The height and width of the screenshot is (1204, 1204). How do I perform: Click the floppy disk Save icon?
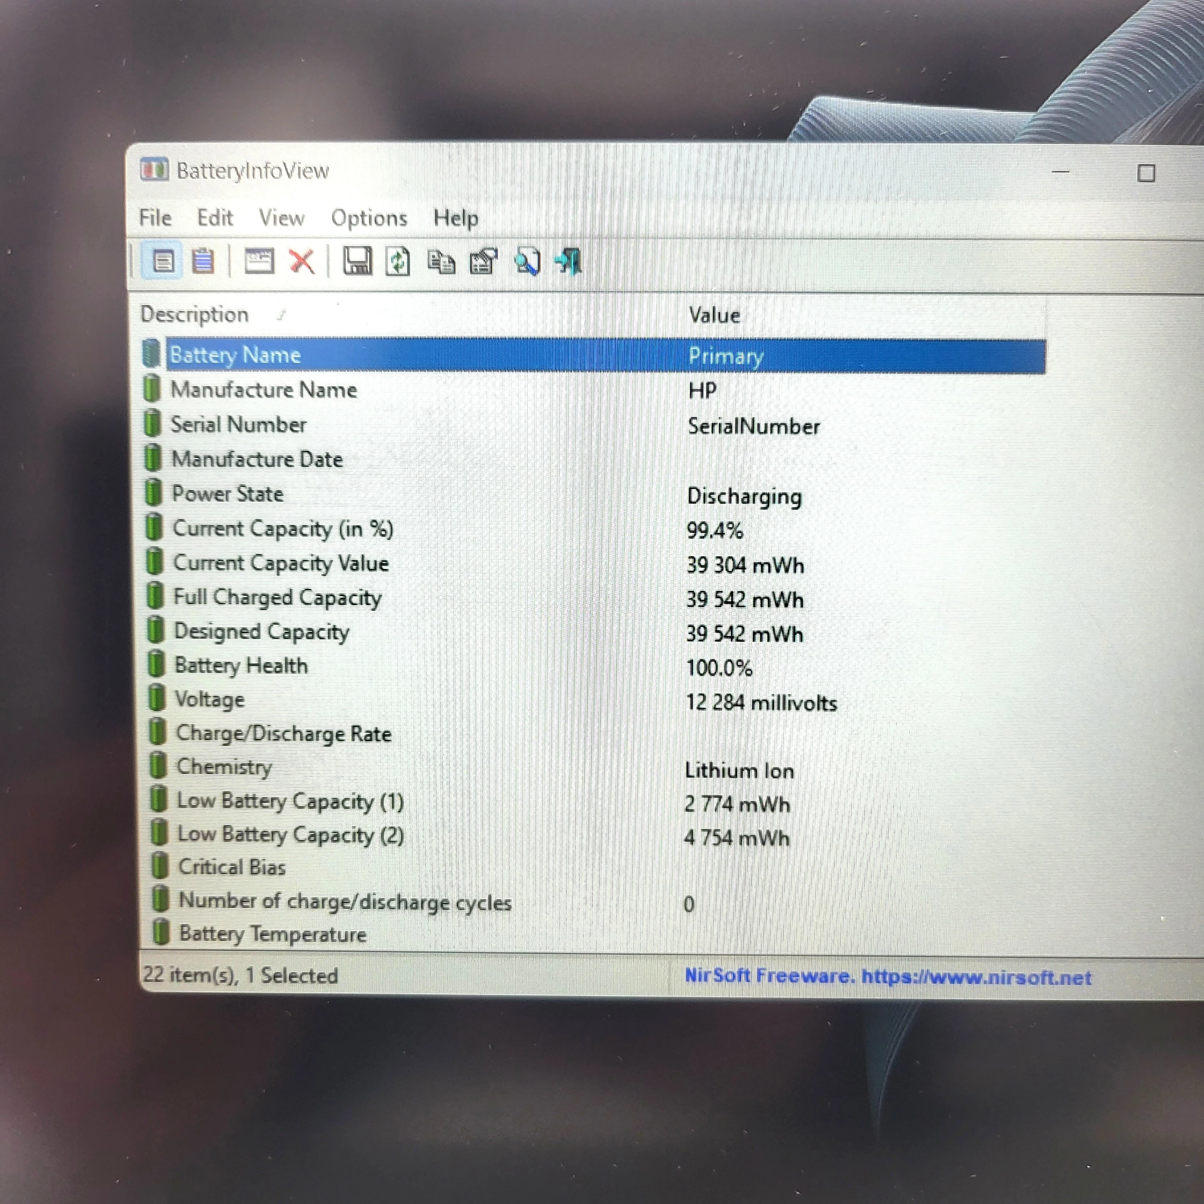(x=358, y=261)
